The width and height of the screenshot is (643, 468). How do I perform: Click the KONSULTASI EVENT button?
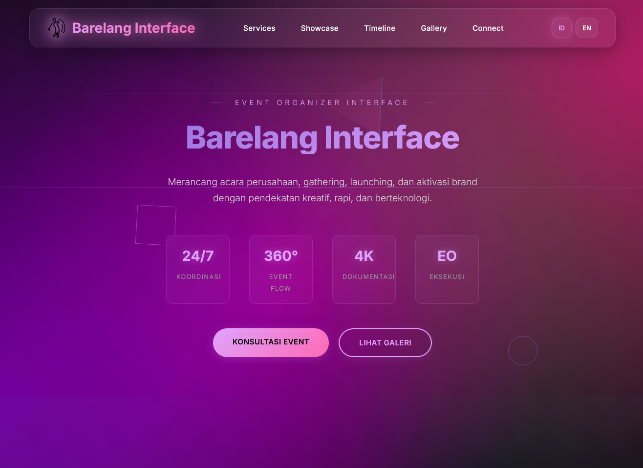pyautogui.click(x=271, y=342)
